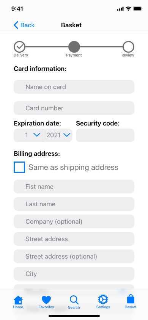Image resolution: width=148 pixels, height=320 pixels.
Task: Expand the expiration year 2021 dropdown
Action: coord(58,135)
